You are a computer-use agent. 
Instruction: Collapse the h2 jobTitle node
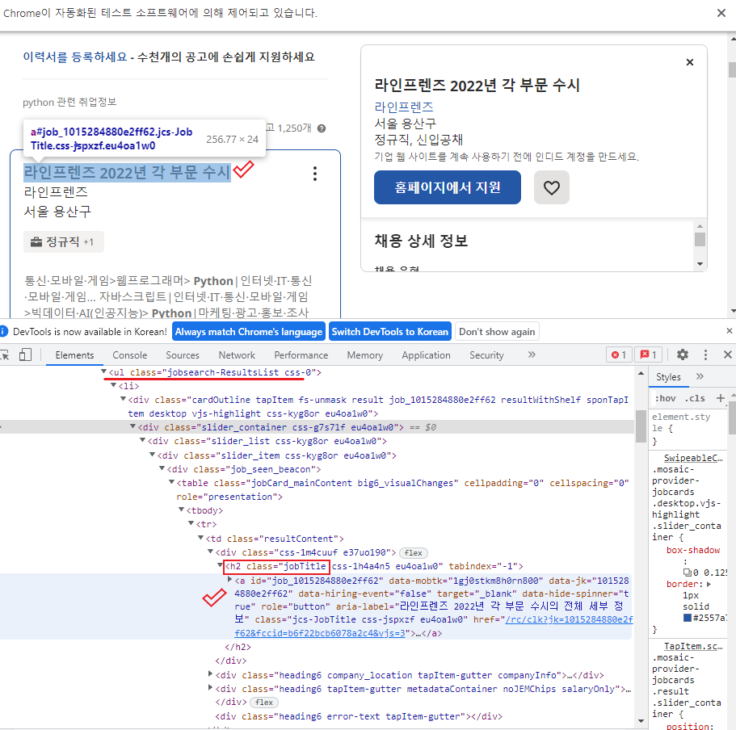click(220, 565)
